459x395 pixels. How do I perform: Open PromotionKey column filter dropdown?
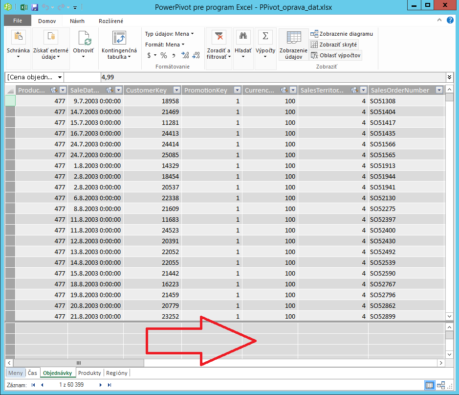(238, 90)
